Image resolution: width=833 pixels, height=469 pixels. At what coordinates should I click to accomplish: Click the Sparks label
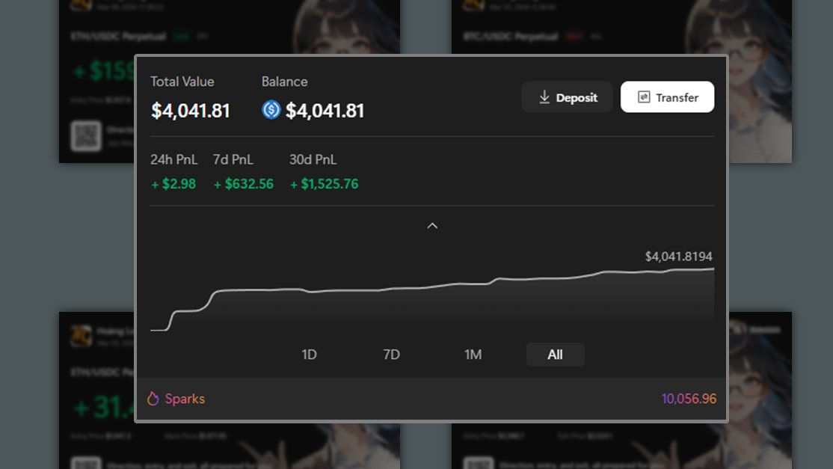click(x=185, y=399)
